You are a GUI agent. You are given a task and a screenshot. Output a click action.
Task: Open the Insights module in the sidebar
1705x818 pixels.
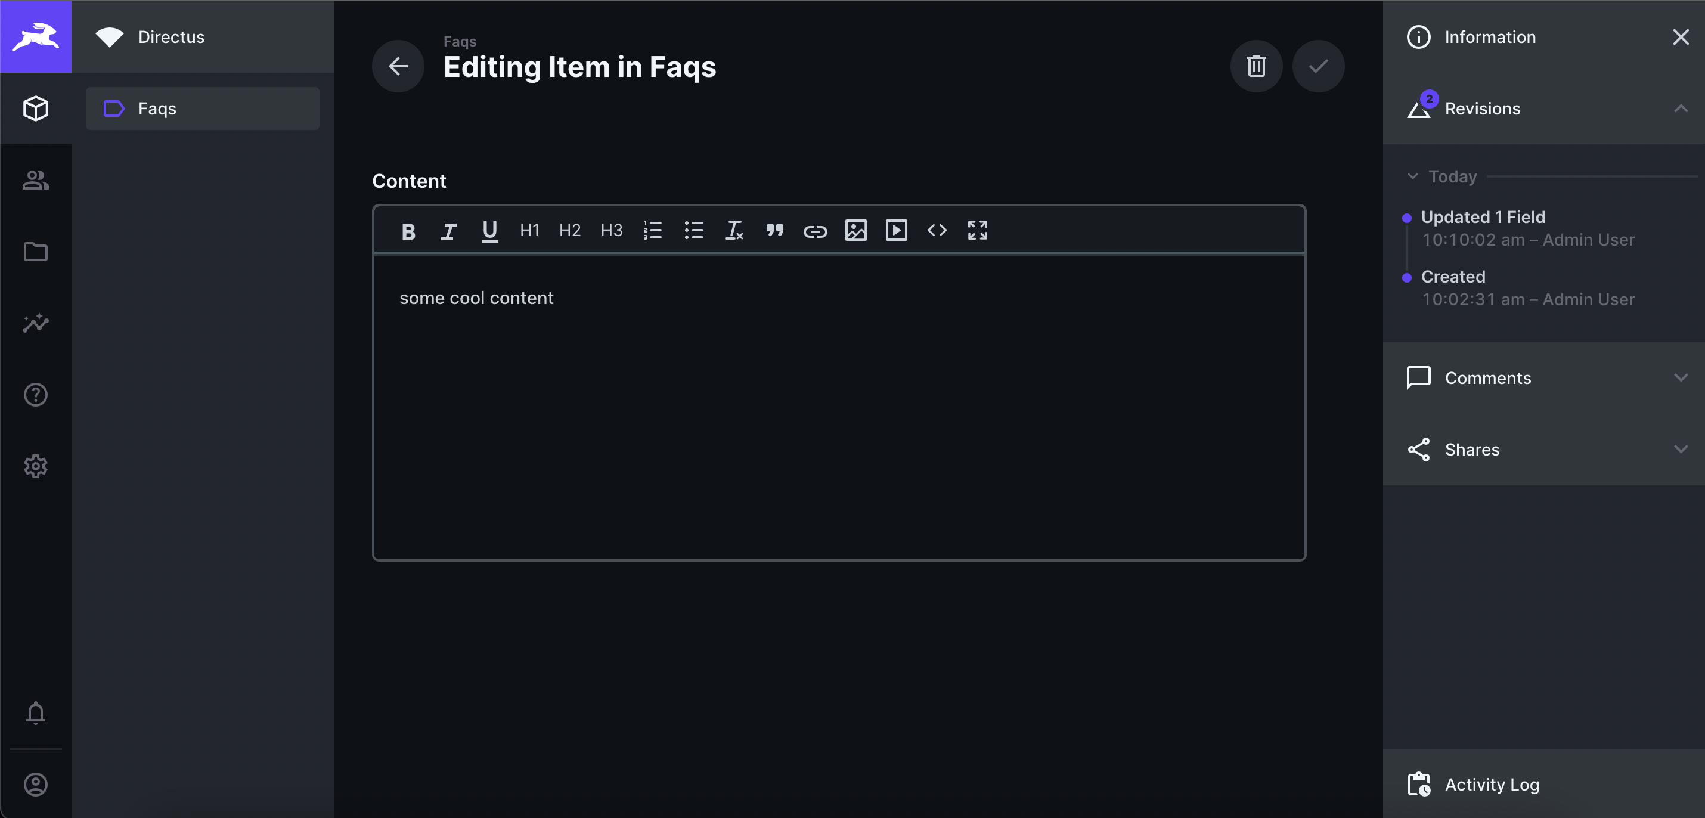35,323
